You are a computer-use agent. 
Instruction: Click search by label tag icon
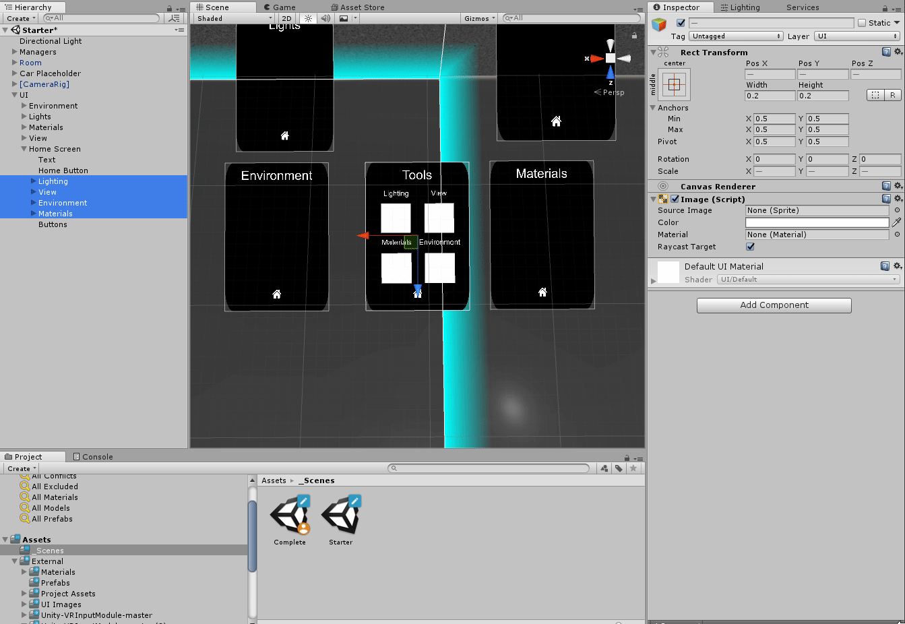click(x=619, y=468)
